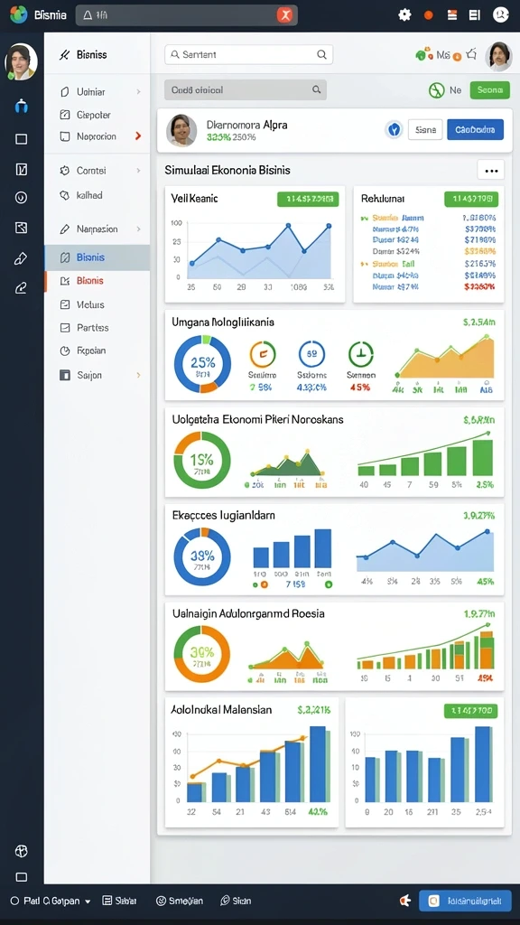Open the Pati C Gaipan dropdown

tap(51, 901)
